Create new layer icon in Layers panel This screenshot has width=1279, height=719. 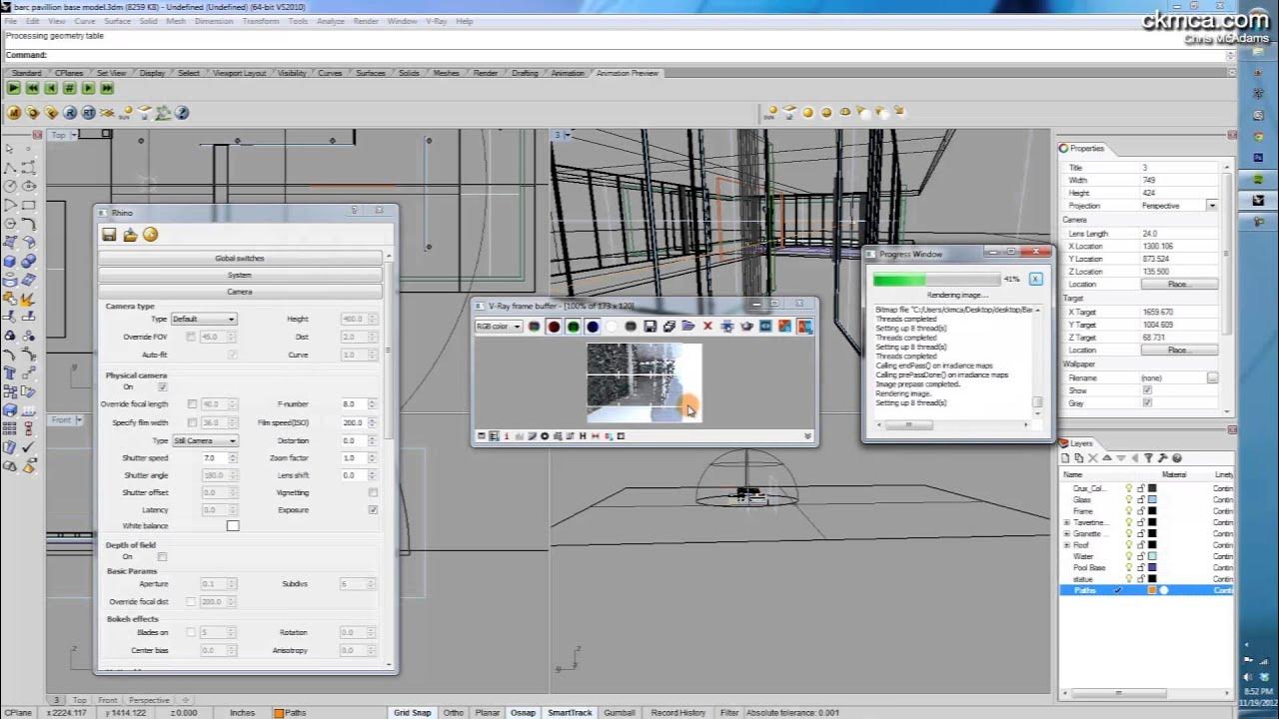(1066, 458)
